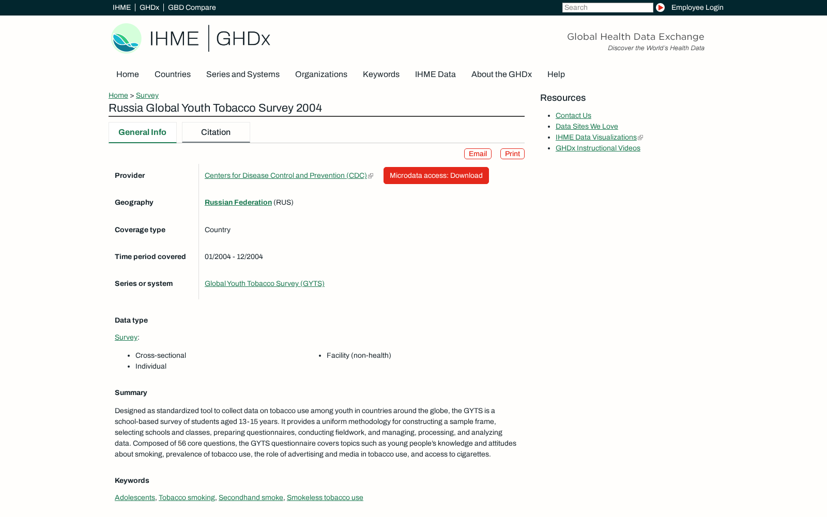Click the Individual list item
Viewport: 827px width, 517px height.
click(x=151, y=367)
